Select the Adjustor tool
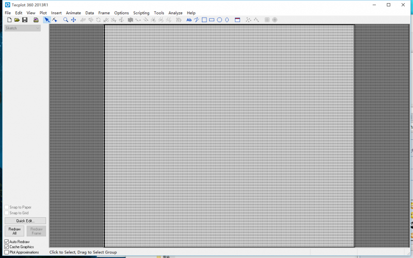Screen dimensions: 413x258 [55, 20]
